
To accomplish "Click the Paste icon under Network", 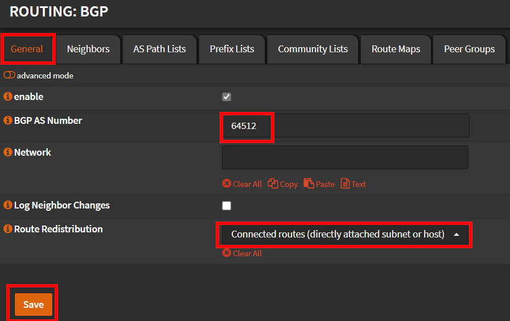I will (x=309, y=184).
